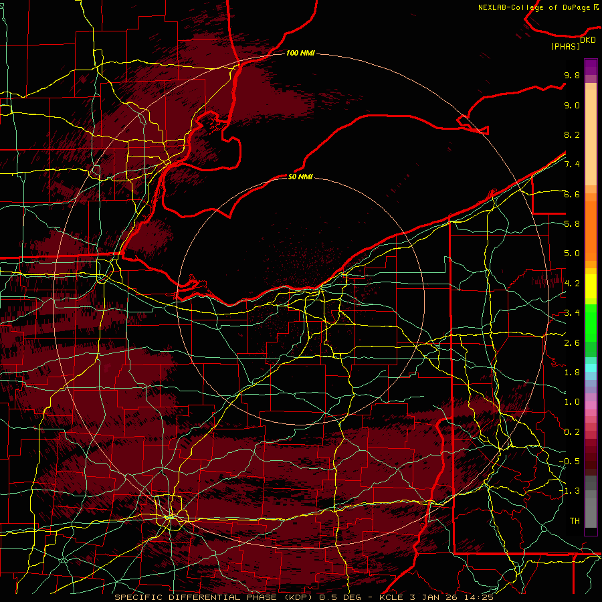Click the [PHAS] legend unit label
The height and width of the screenshot is (602, 602).
point(565,46)
